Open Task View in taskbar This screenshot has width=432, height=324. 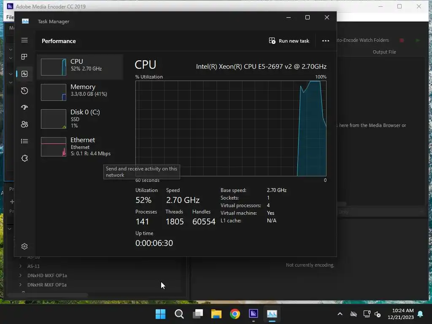coord(198,314)
